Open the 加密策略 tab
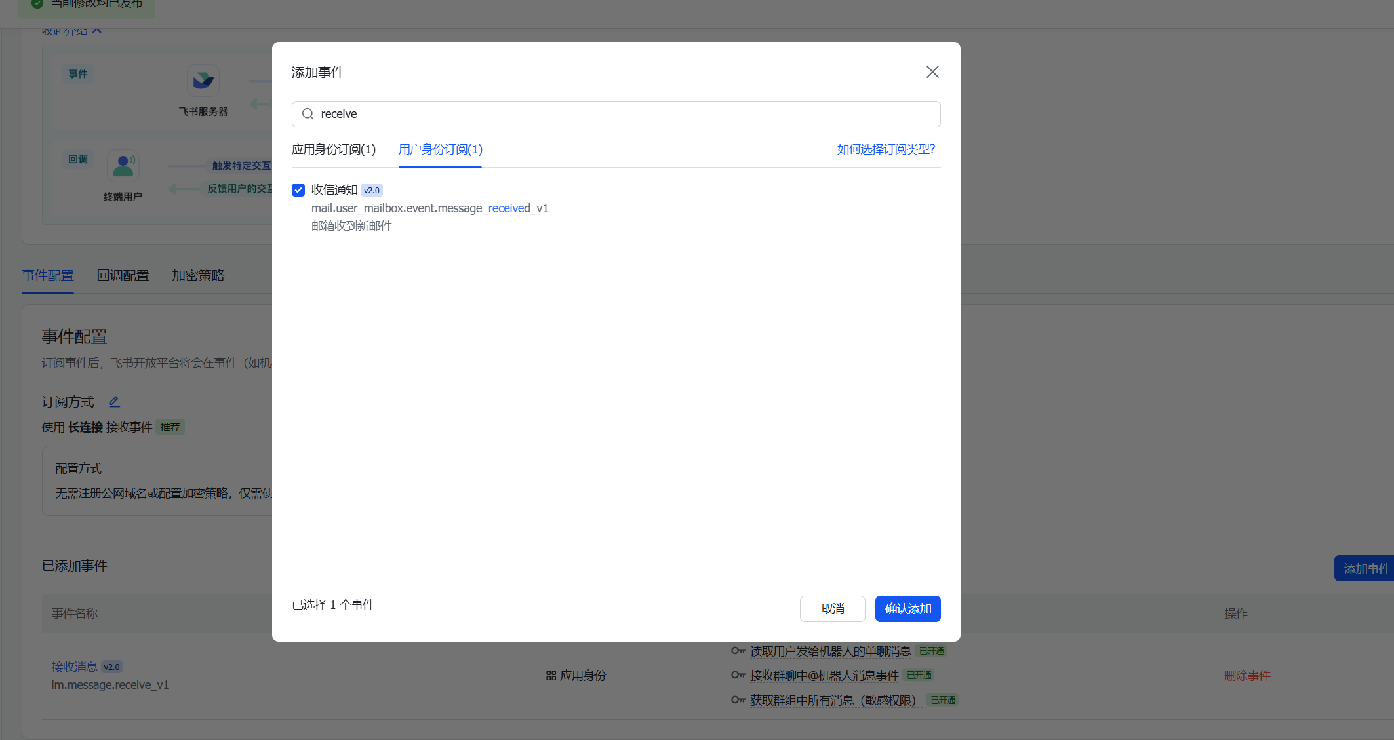The width and height of the screenshot is (1394, 740). coord(198,276)
